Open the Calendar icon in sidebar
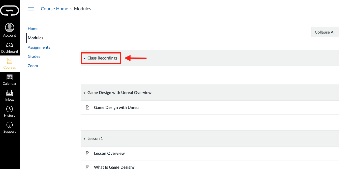 point(10,77)
